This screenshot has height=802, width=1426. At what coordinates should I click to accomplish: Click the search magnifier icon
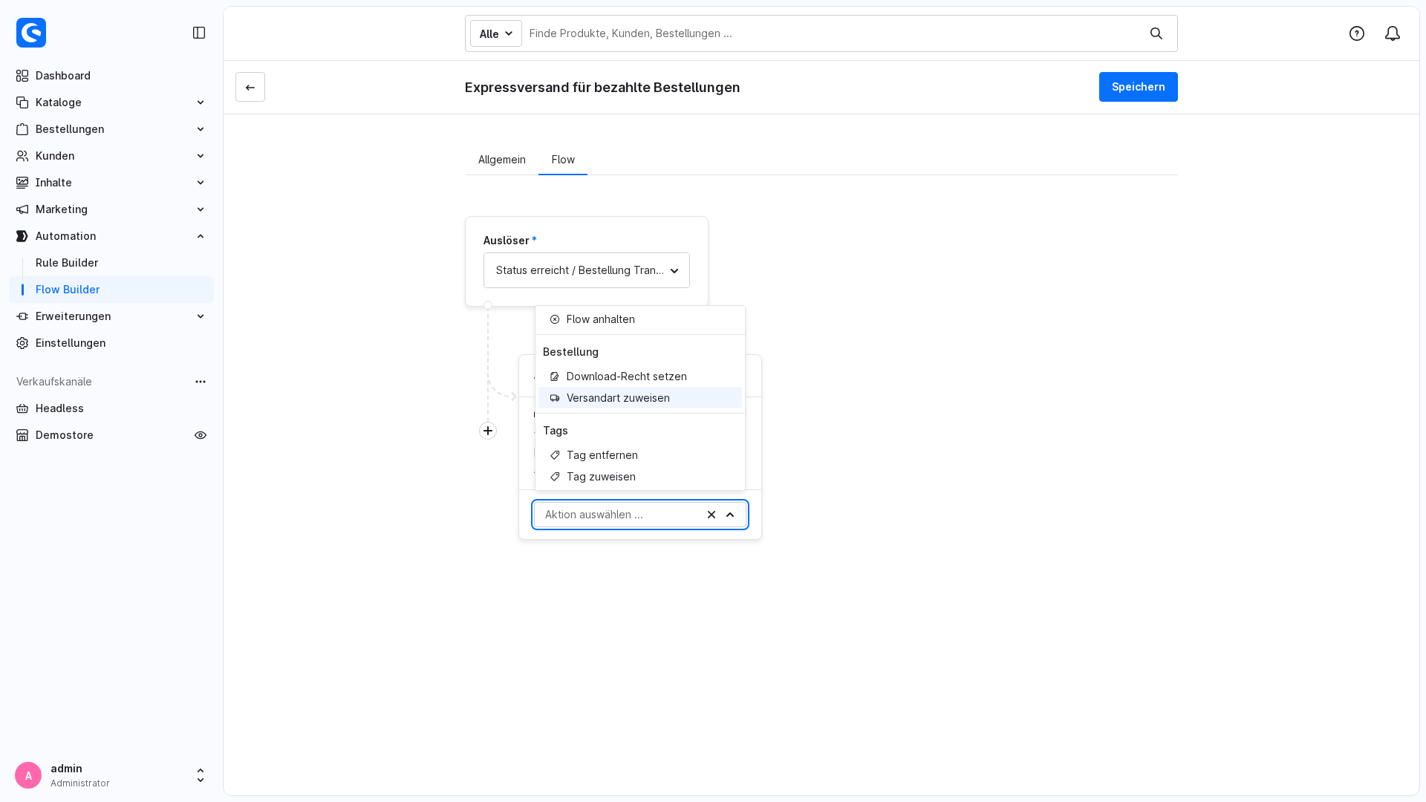pyautogui.click(x=1156, y=33)
